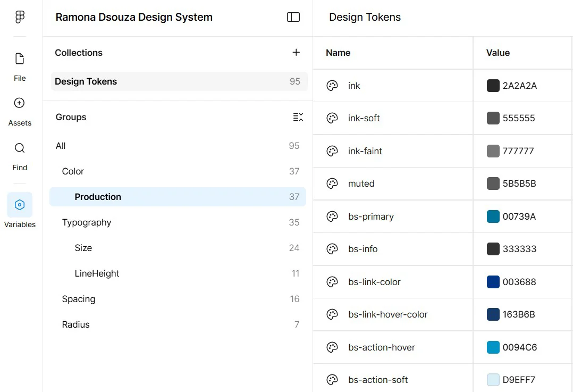Click the palette icon for bs-link-color
Screen dimensions: 573x392
click(332, 282)
